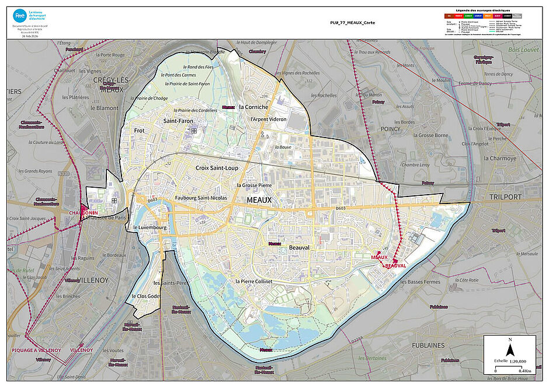Click the building symbol east of Chauconin
The height and width of the screenshot is (387, 549).
(x=114, y=201)
